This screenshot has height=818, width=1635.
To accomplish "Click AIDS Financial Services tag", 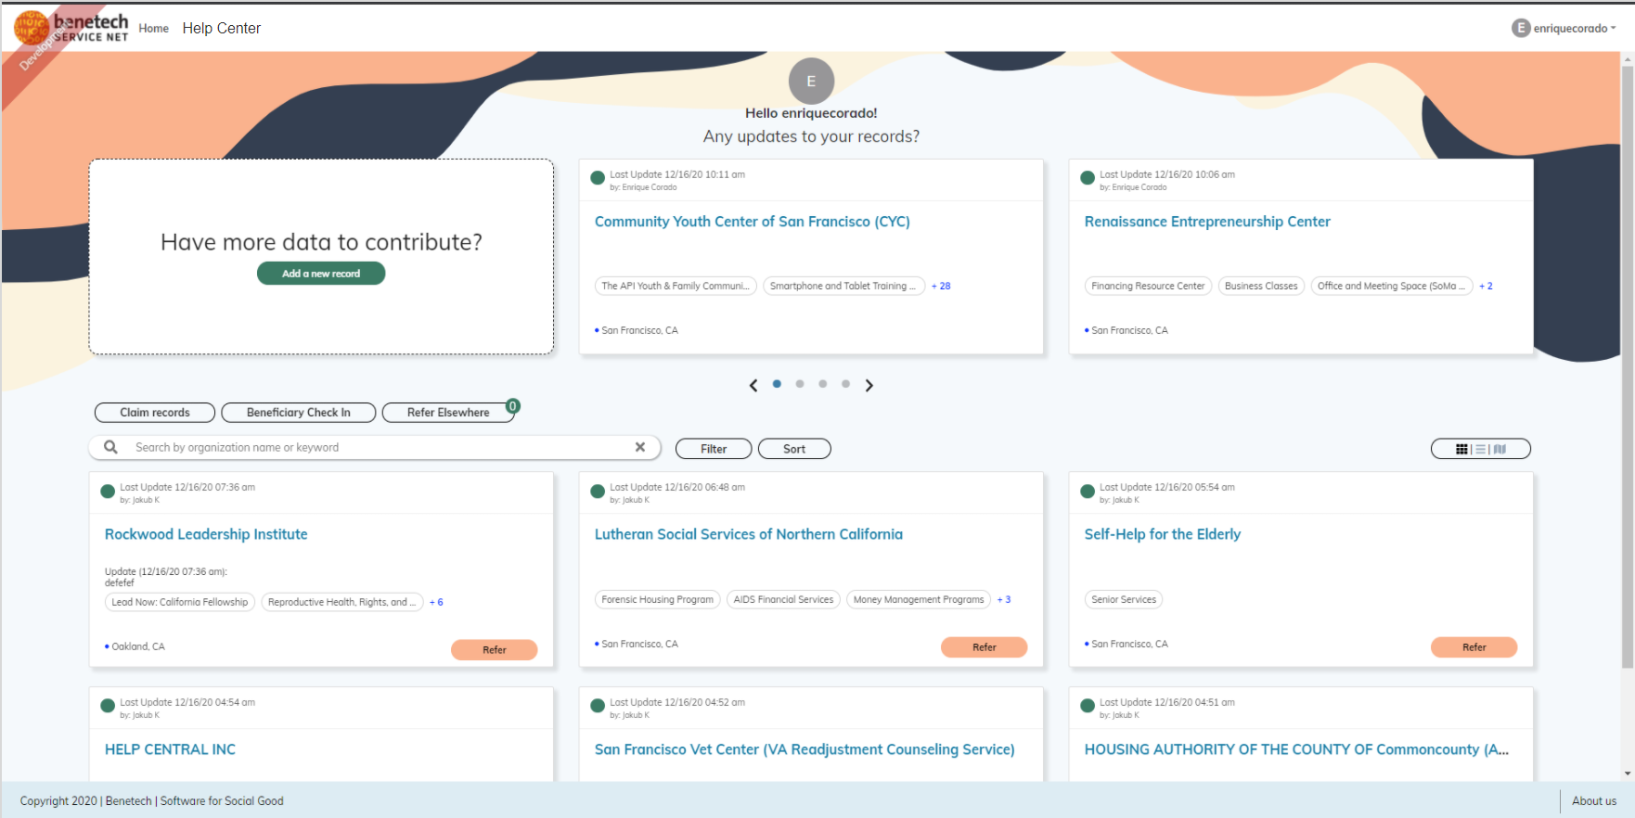I will coord(784,599).
